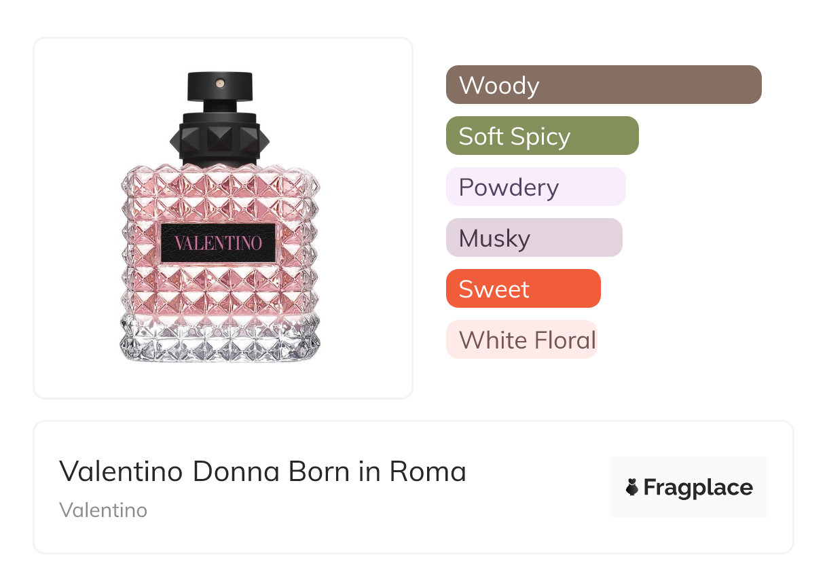Click the Fragplace perfume bottle logo icon
The image size is (827, 587).
click(632, 487)
